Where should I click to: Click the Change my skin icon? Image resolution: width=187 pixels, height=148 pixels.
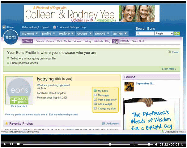pos(95,108)
